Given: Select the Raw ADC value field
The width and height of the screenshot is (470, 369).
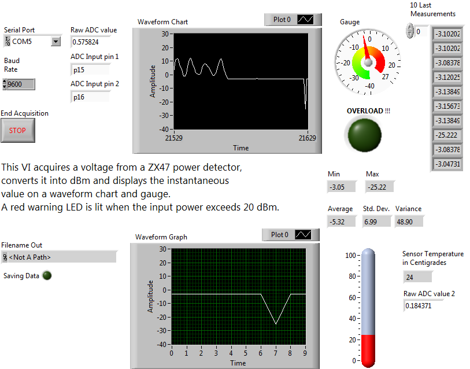Looking at the screenshot, I should coord(90,42).
